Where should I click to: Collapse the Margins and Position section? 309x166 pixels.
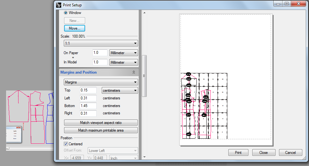point(134,72)
